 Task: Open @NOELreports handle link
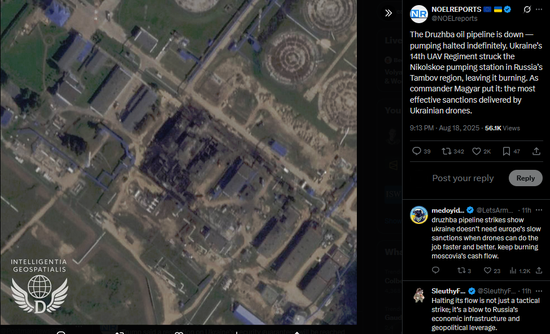pos(454,19)
